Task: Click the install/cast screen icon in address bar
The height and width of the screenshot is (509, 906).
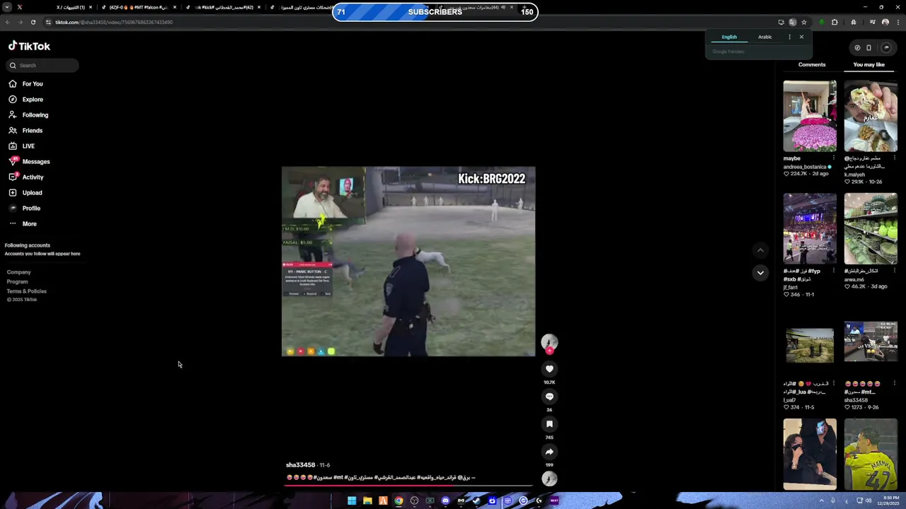Action: tap(781, 22)
